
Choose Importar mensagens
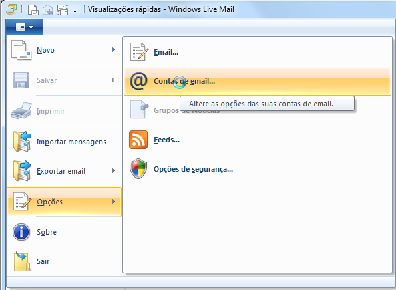coord(64,142)
